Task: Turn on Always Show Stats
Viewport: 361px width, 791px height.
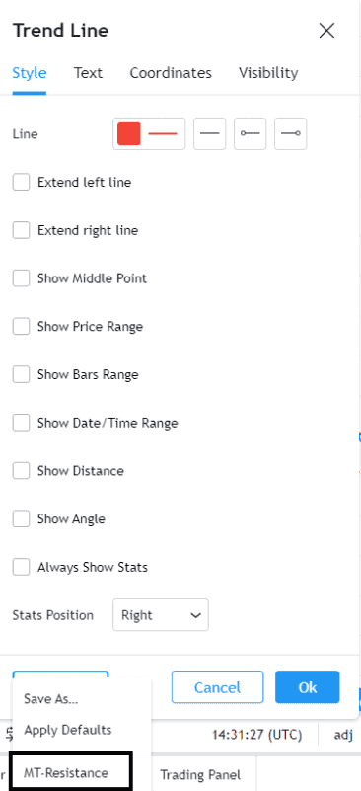Action: click(21, 568)
